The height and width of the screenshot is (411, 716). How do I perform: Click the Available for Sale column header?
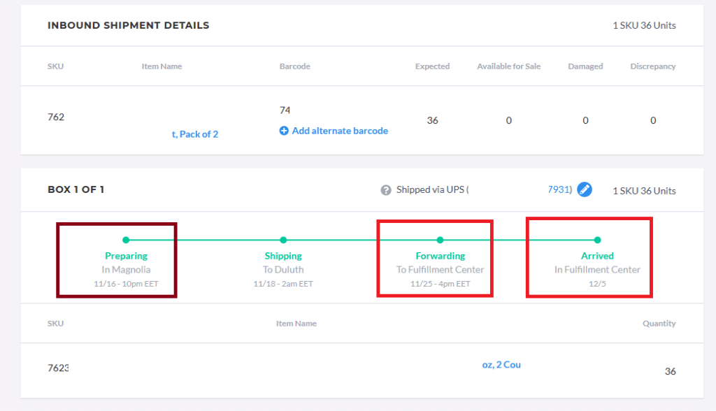click(509, 66)
